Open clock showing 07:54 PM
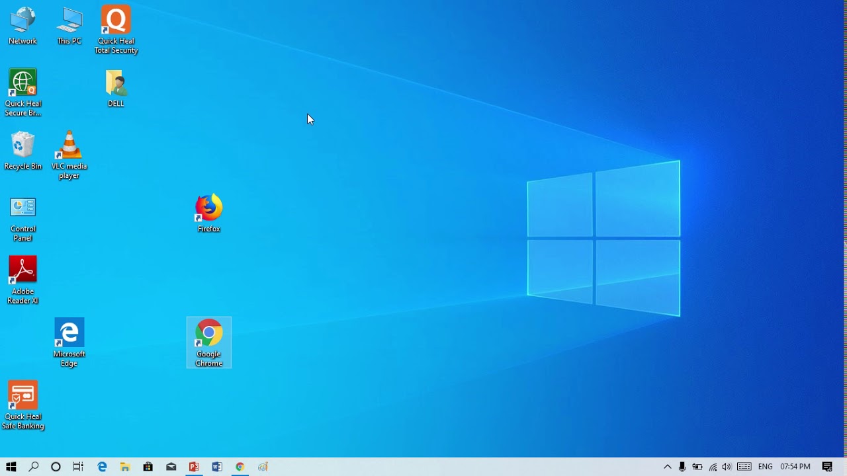Viewport: 847px width, 476px height. point(795,467)
